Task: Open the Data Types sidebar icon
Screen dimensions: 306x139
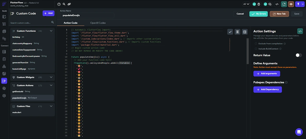Action: (4, 59)
